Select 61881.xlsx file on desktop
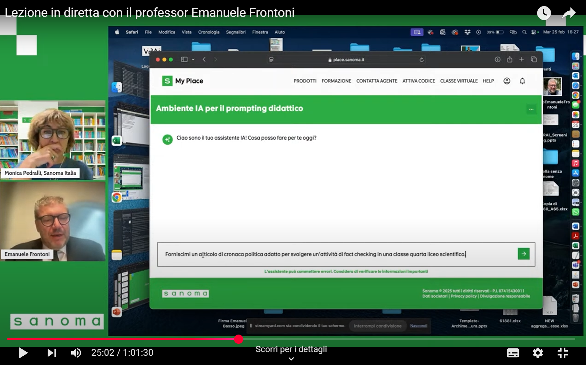The width and height of the screenshot is (586, 365). pos(510,316)
